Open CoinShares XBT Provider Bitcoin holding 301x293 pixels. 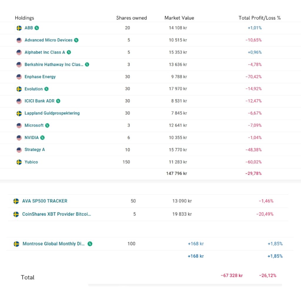(x=56, y=214)
